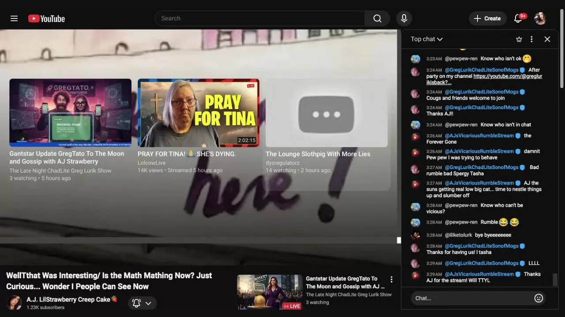
Task: Focus the Search input field
Action: (x=260, y=18)
